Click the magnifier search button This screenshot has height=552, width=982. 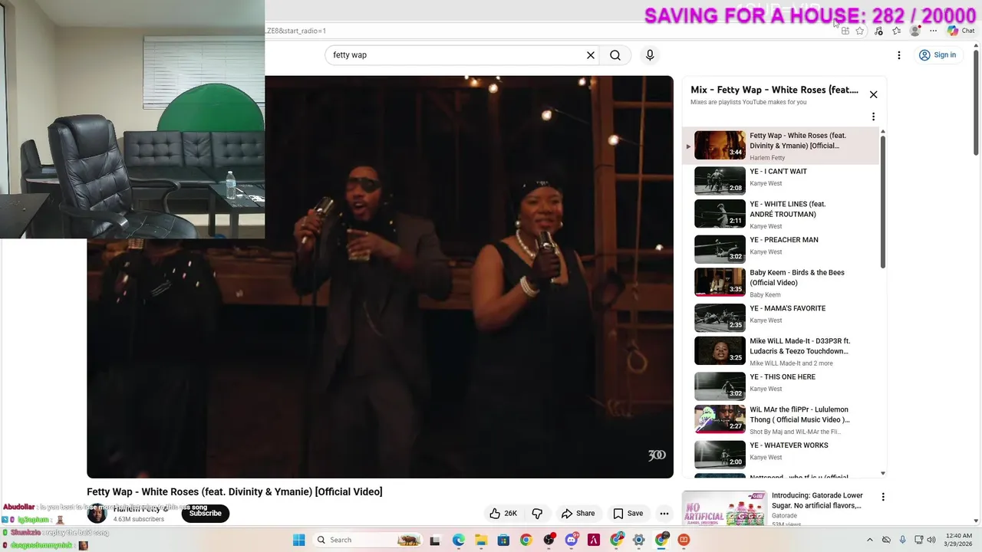coord(615,55)
